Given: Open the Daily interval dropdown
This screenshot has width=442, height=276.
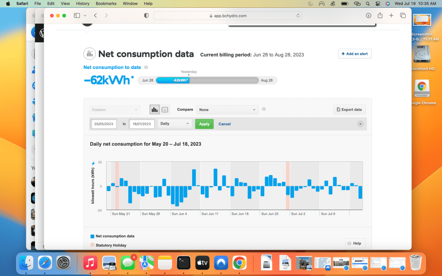Looking at the screenshot, I should (175, 124).
